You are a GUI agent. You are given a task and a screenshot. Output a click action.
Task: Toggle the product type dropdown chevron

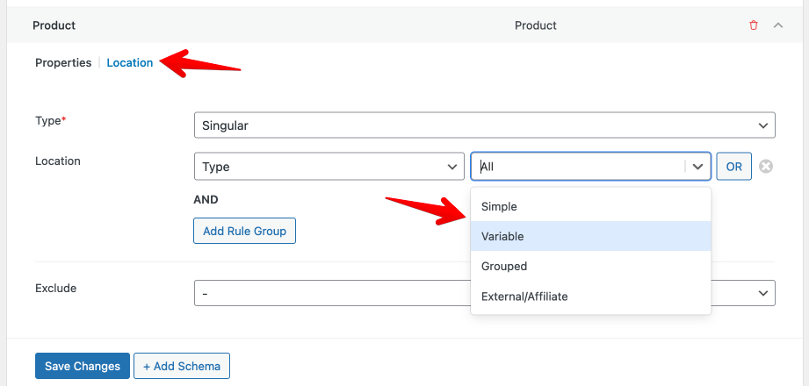[697, 167]
